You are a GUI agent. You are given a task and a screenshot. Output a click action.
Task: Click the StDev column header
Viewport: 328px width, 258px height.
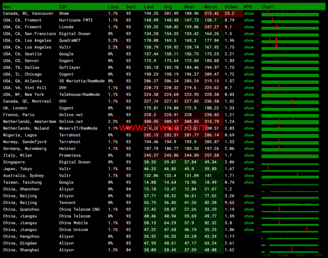229,7
